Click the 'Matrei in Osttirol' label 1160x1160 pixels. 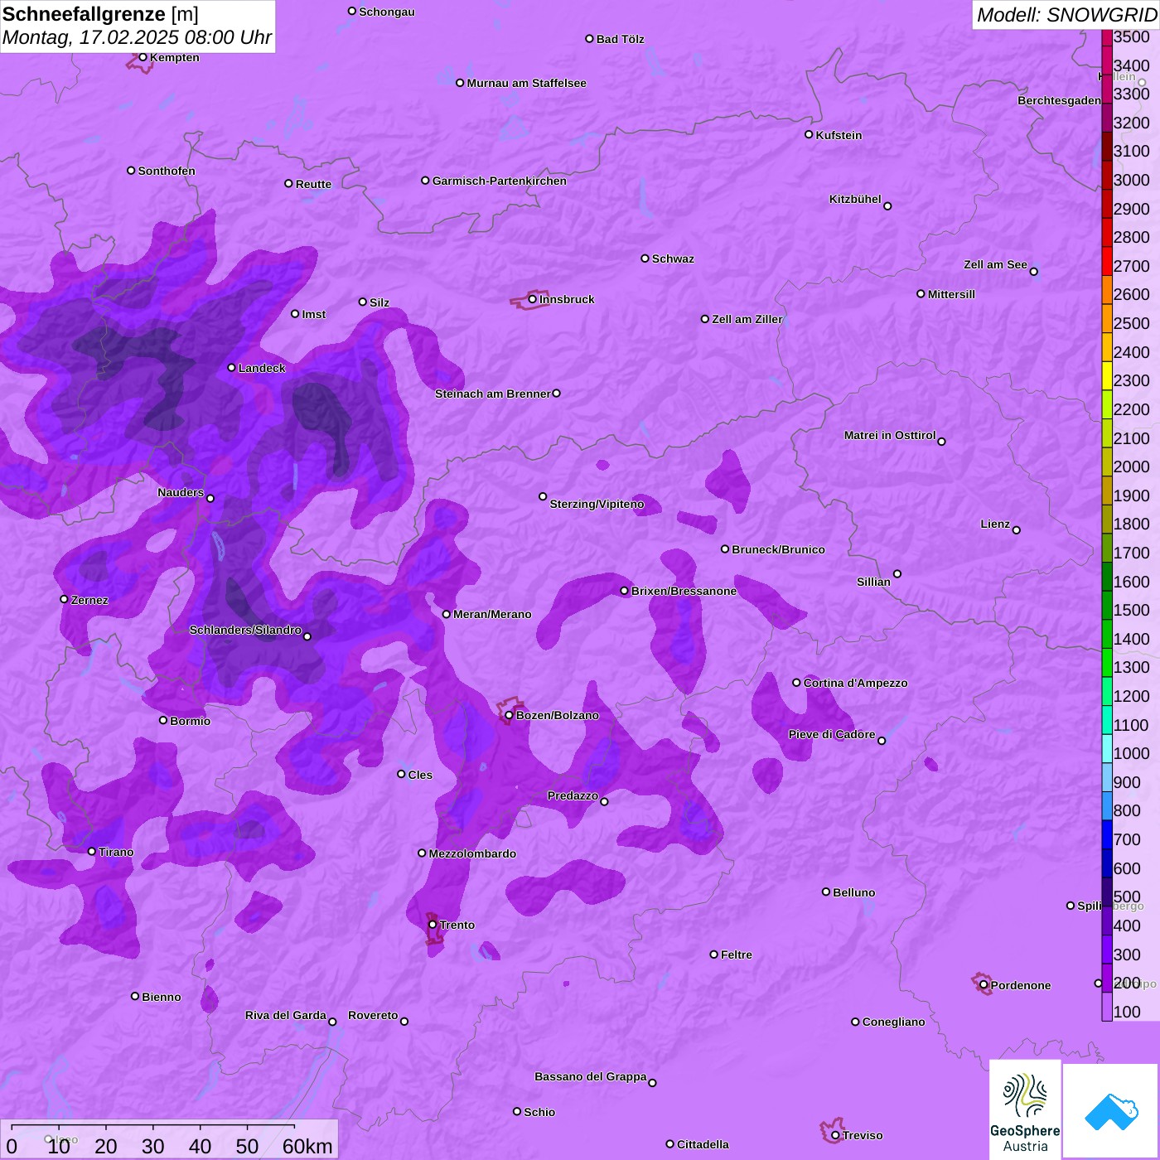890,435
